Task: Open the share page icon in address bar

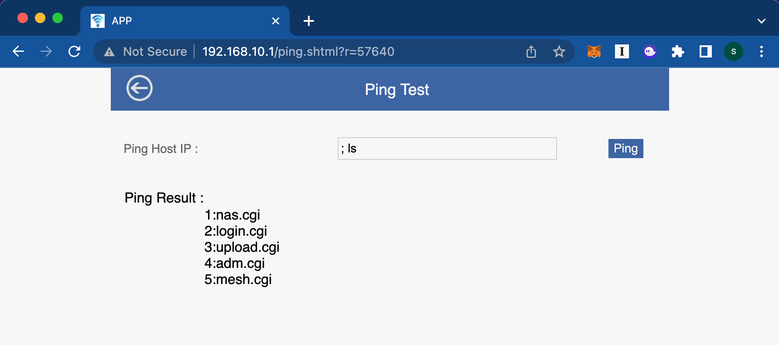Action: pyautogui.click(x=531, y=51)
